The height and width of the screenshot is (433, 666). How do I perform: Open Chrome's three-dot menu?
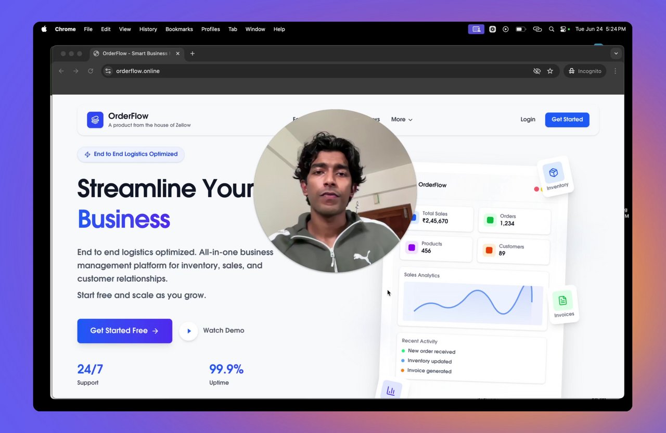(616, 71)
